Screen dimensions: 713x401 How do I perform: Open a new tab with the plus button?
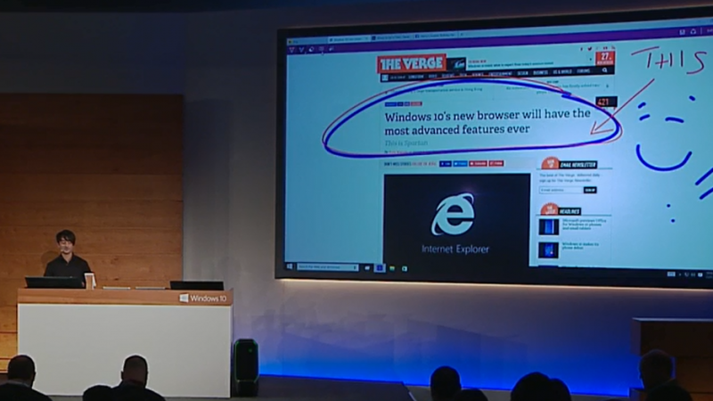[462, 35]
